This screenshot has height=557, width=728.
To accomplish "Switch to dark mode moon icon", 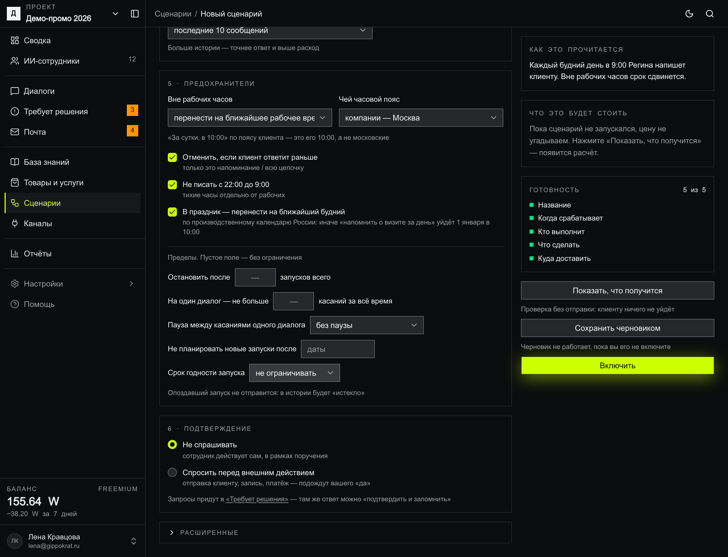I will click(x=689, y=14).
